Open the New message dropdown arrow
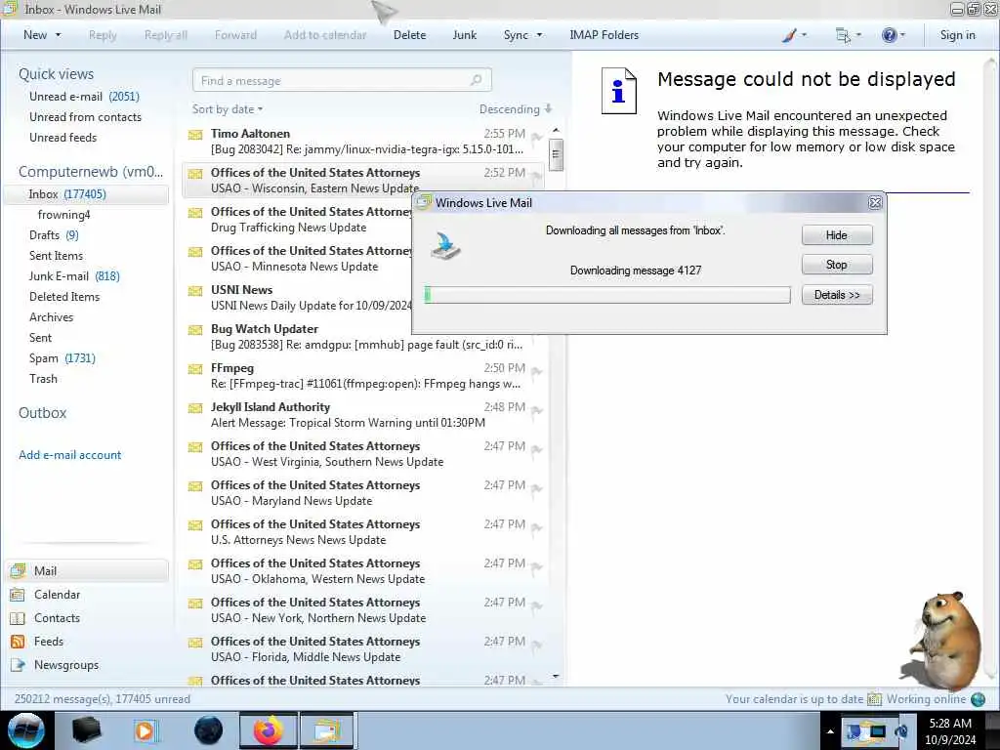This screenshot has height=750, width=1000. pos(59,35)
